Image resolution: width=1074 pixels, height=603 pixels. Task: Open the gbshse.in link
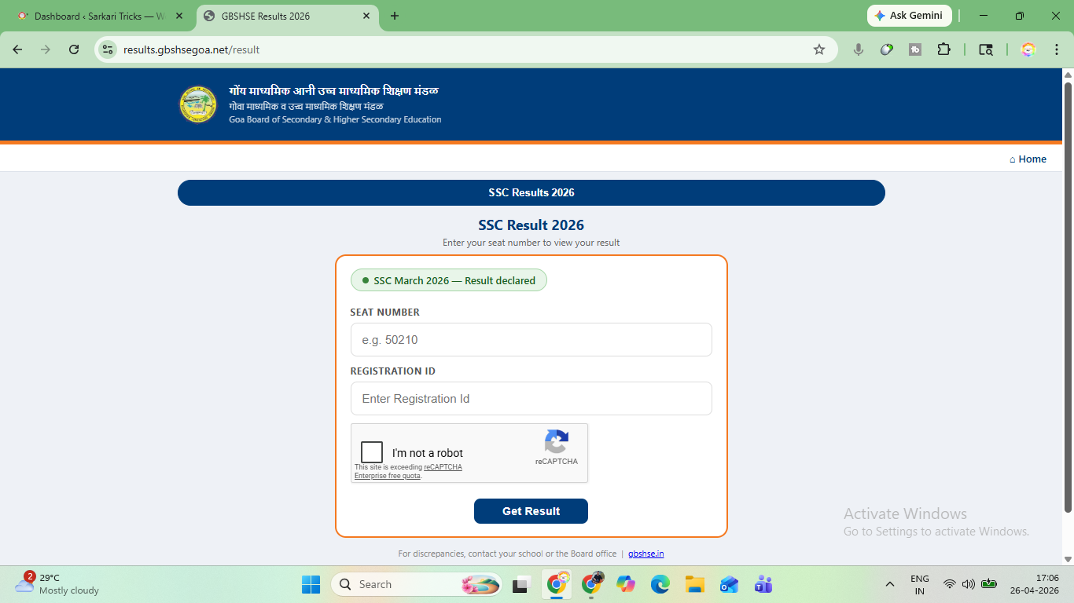645,554
